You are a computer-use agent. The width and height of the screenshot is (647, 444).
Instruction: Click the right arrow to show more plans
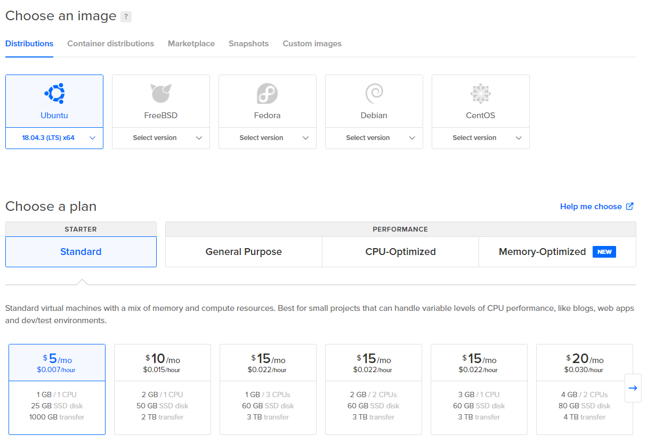point(633,388)
